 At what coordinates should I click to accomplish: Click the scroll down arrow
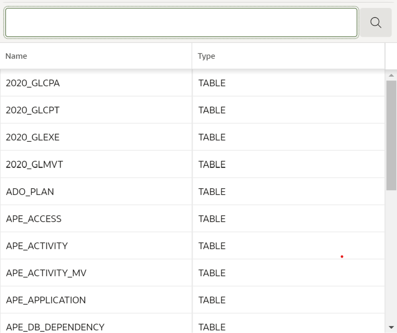click(391, 327)
